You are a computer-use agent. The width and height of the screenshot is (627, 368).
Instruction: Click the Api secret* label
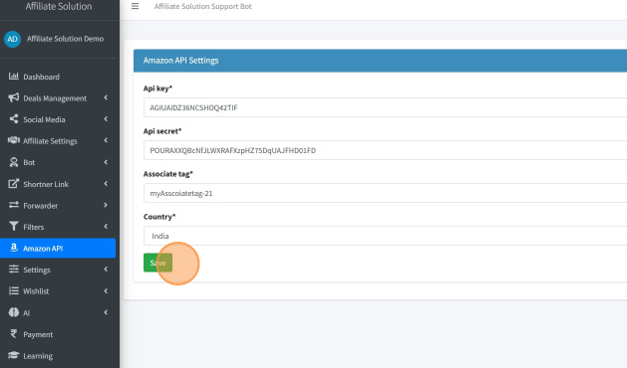pos(162,131)
